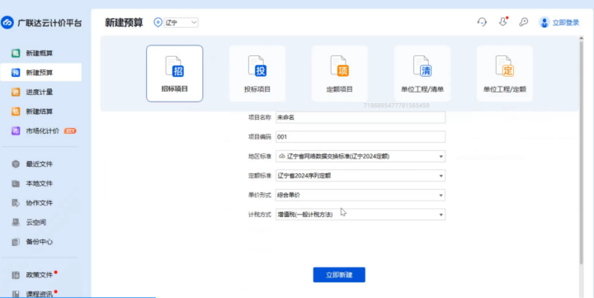Image resolution: width=594 pixels, height=298 pixels.
Task: Click the key icon in header
Action: point(524,22)
